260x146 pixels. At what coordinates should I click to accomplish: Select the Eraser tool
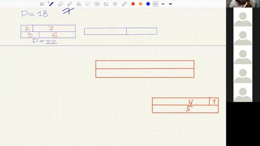[61, 4]
